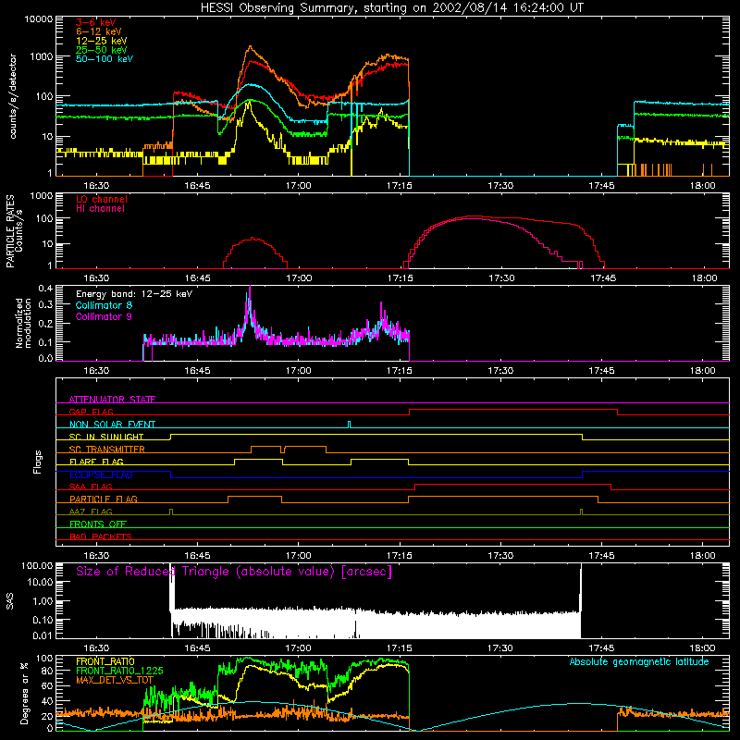Click the Flags y-axis label
Image resolution: width=740 pixels, height=740 pixels.
[37, 462]
